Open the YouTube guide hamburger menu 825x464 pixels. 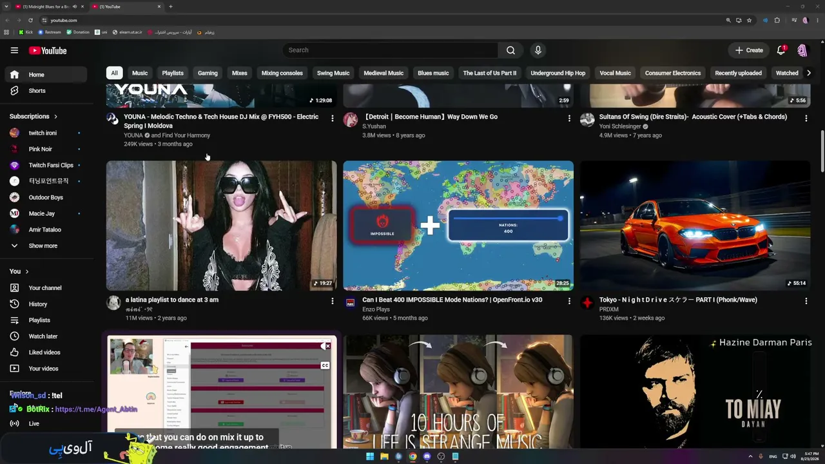(x=14, y=50)
